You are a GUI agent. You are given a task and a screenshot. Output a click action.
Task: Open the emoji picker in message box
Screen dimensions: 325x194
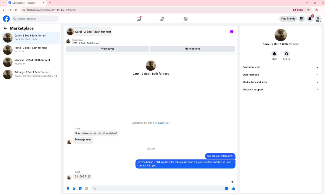(x=227, y=188)
